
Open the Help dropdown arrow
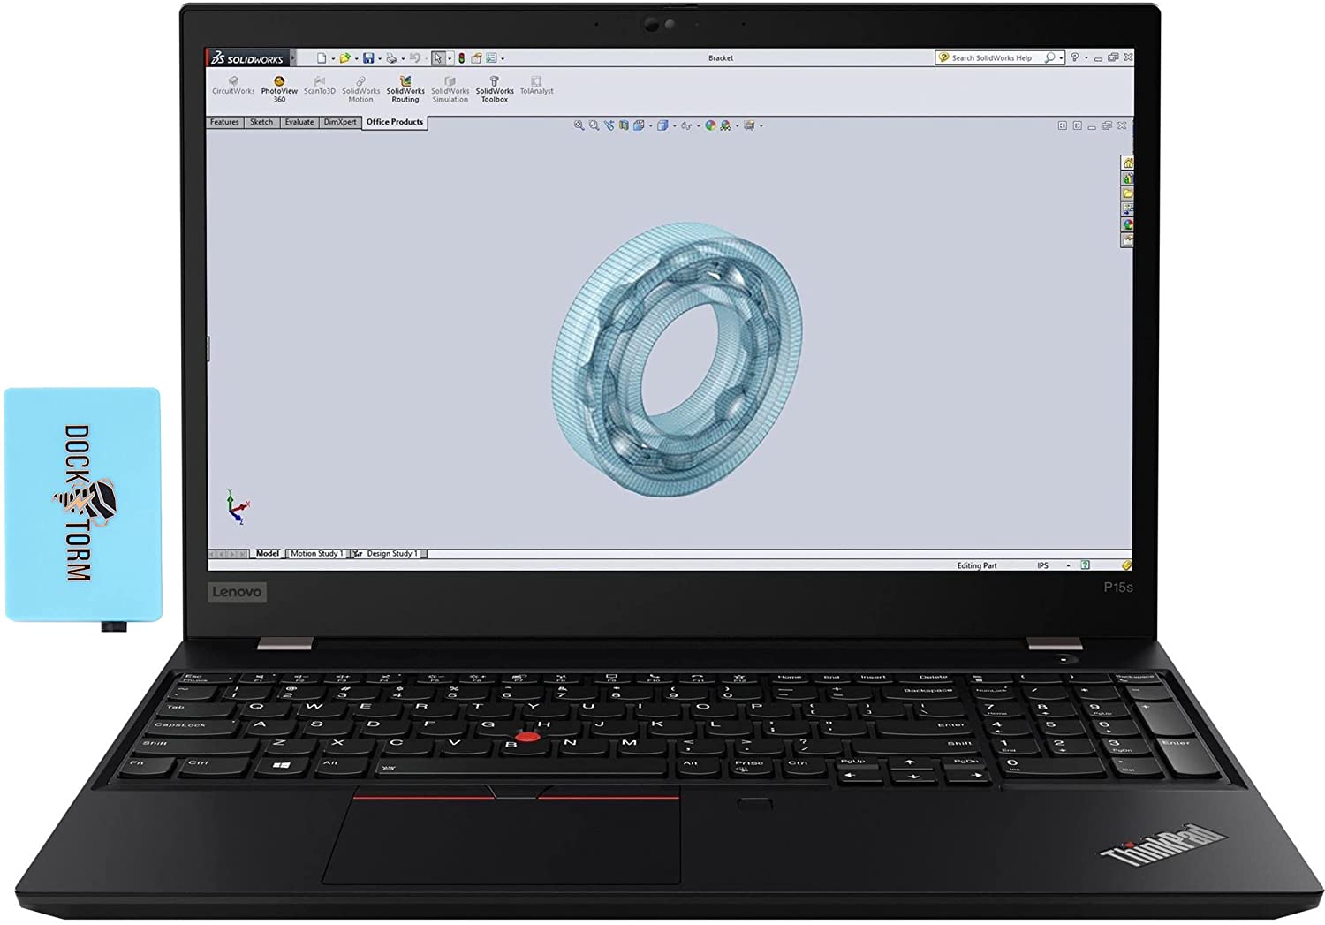click(x=1086, y=58)
